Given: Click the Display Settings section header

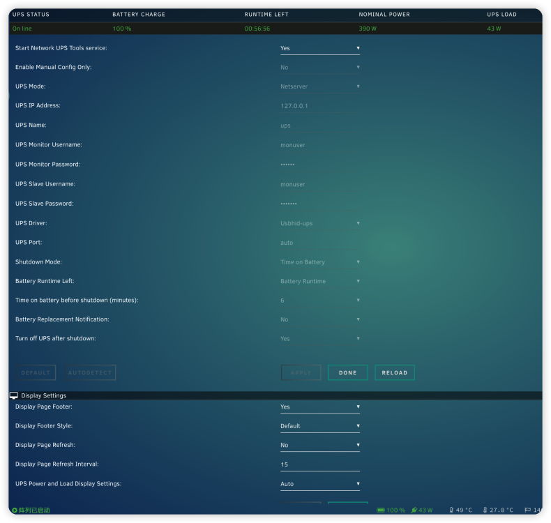Looking at the screenshot, I should pyautogui.click(x=275, y=395).
